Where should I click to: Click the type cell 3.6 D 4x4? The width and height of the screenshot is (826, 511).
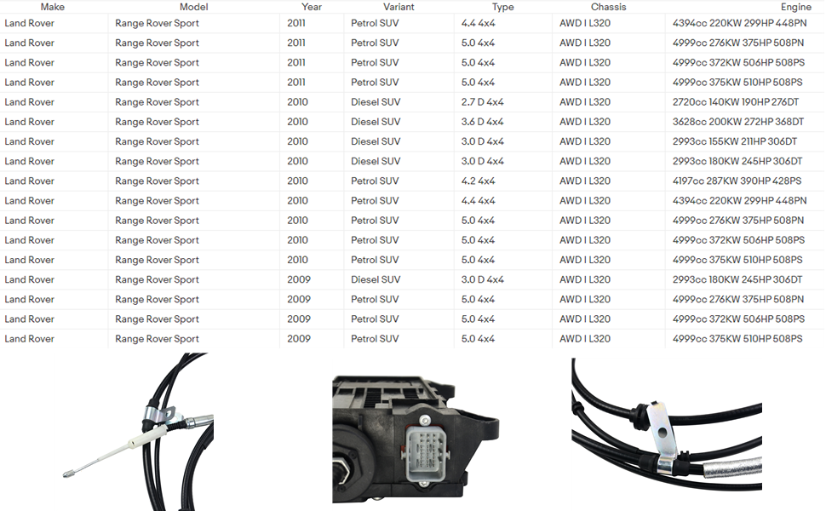(x=483, y=122)
